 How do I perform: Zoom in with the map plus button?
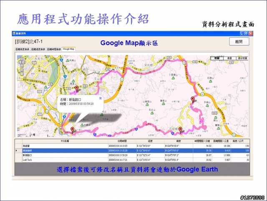tap(22, 70)
